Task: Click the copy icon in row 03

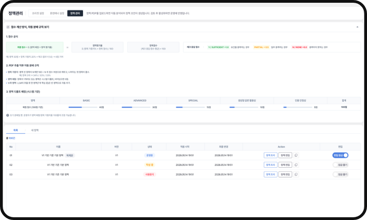Action: [296, 175]
